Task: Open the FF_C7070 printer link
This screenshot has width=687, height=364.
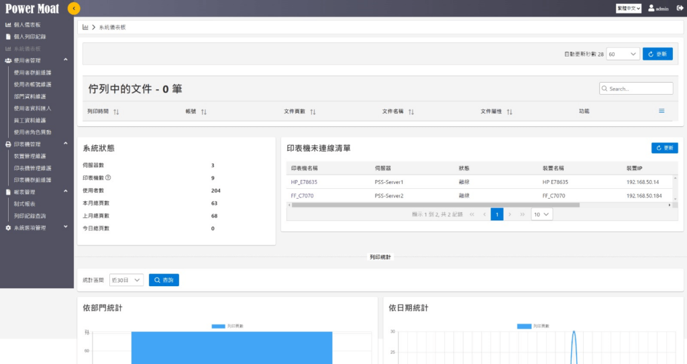Action: point(303,196)
